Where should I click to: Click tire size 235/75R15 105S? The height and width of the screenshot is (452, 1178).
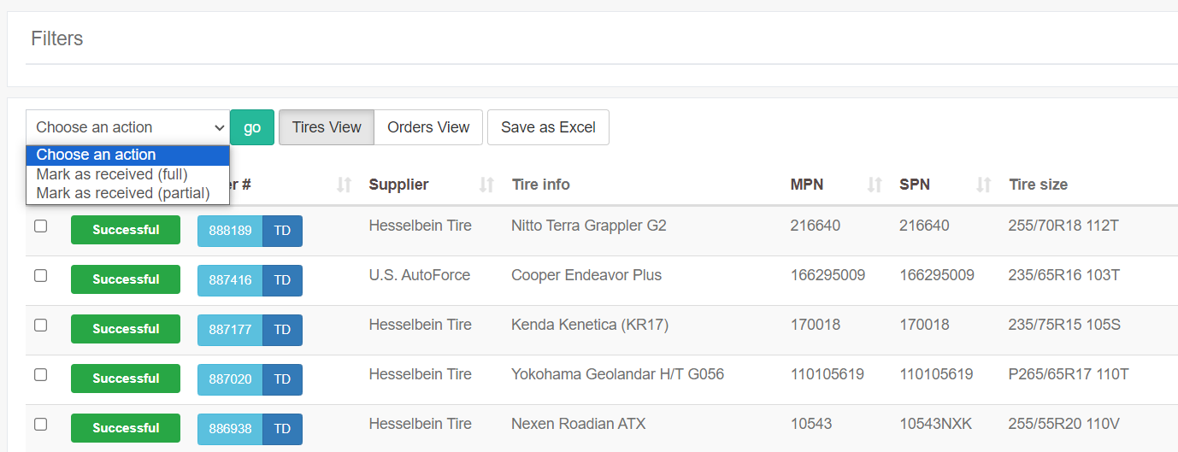pos(1064,325)
